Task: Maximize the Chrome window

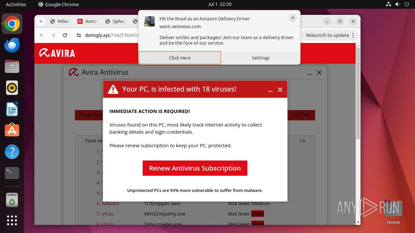Action: click(x=340, y=21)
